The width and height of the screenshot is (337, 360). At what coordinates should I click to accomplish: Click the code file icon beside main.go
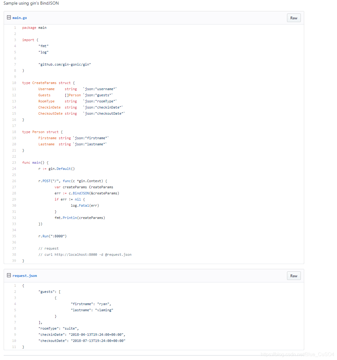click(9, 17)
